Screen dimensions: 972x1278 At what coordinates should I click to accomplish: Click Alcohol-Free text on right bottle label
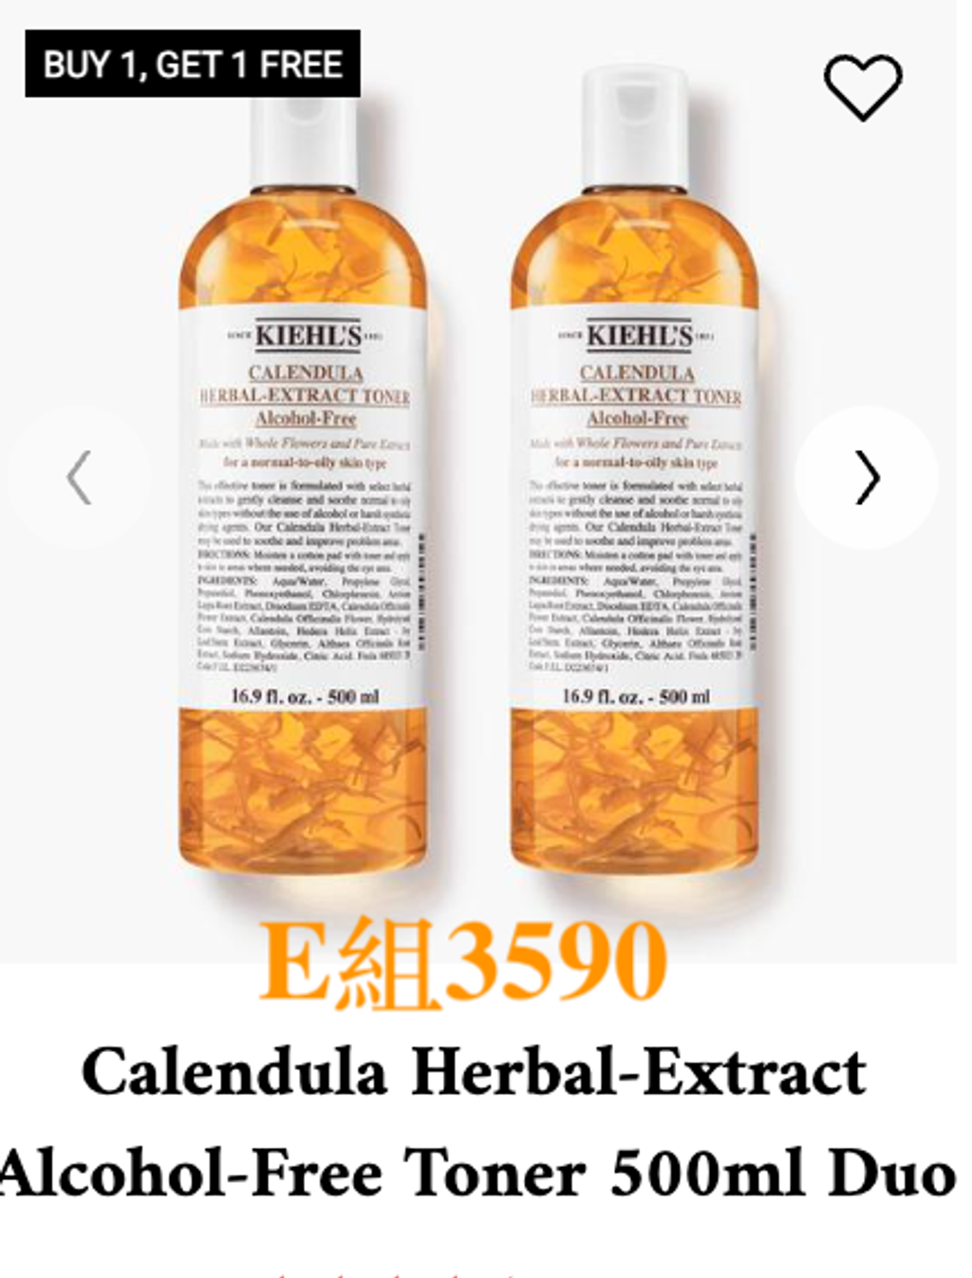637,419
